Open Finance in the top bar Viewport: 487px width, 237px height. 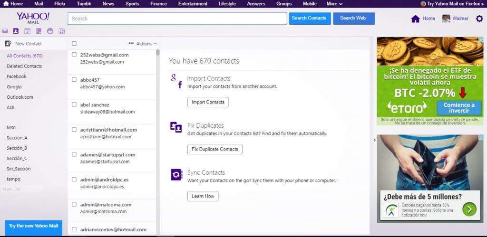(x=158, y=4)
